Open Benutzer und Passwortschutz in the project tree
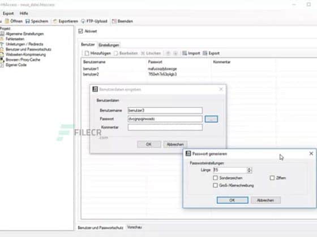Screen dimensions: 317x237 click(28, 50)
